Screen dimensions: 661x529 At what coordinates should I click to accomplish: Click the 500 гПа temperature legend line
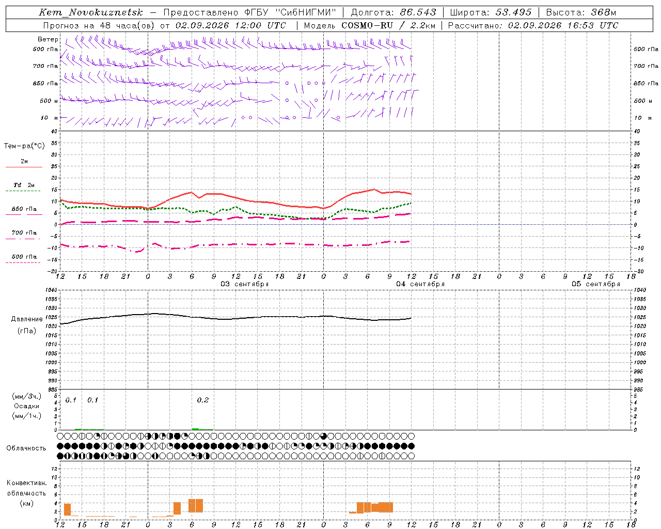(23, 262)
